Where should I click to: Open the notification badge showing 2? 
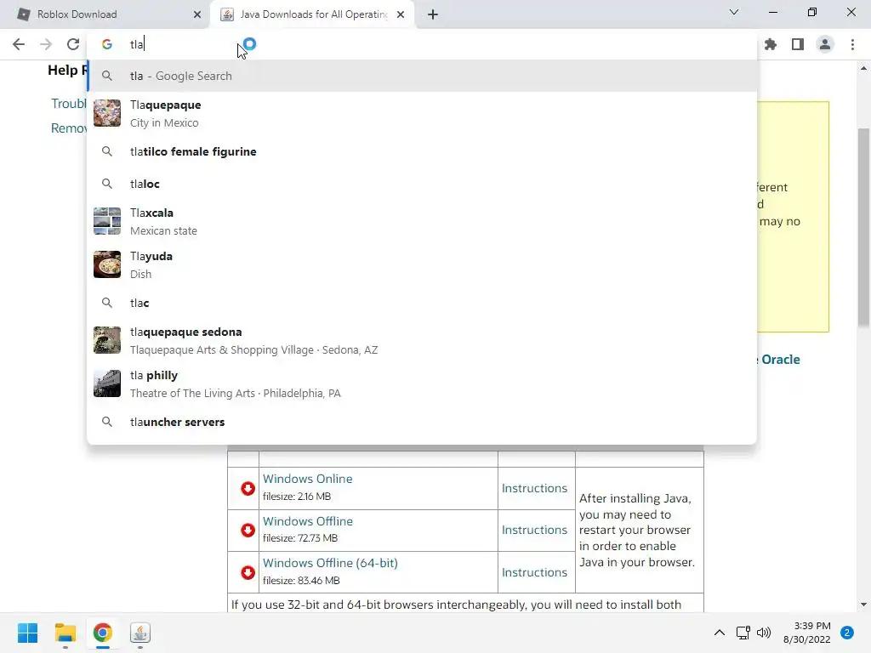coord(847,633)
